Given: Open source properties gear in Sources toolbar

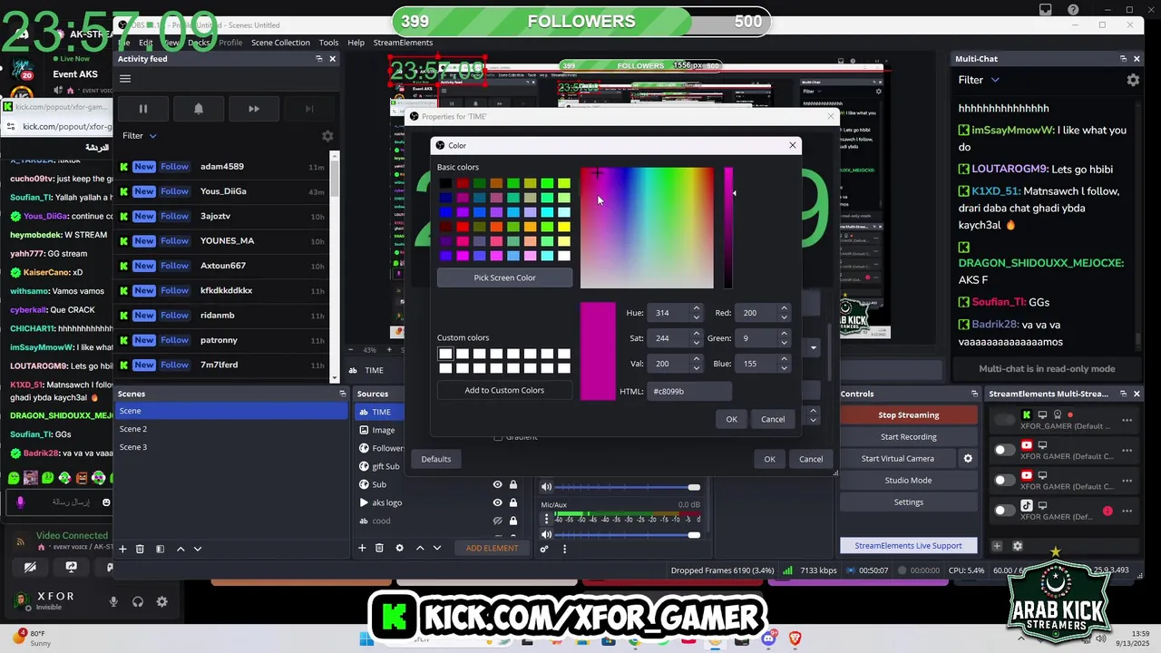Looking at the screenshot, I should coord(399,548).
